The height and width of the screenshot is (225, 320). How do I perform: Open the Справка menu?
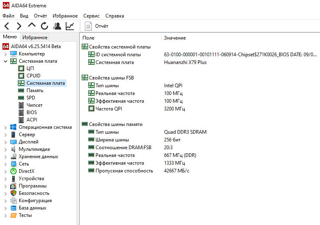pos(114,16)
